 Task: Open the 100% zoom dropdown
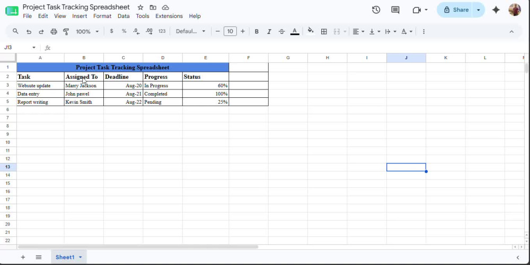pos(87,31)
